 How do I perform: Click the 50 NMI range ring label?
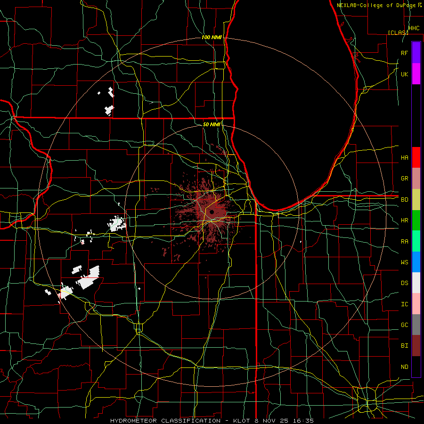coord(212,124)
